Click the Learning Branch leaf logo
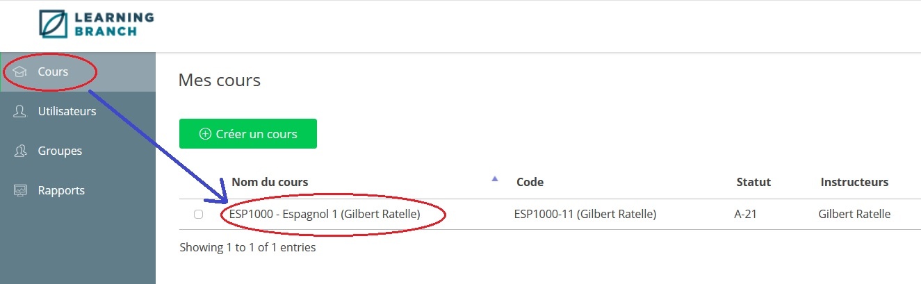Viewport: 921px width, 284px height. coord(53,23)
